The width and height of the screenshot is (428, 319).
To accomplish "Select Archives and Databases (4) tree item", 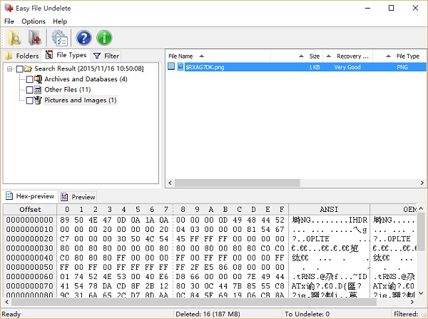I will [86, 79].
